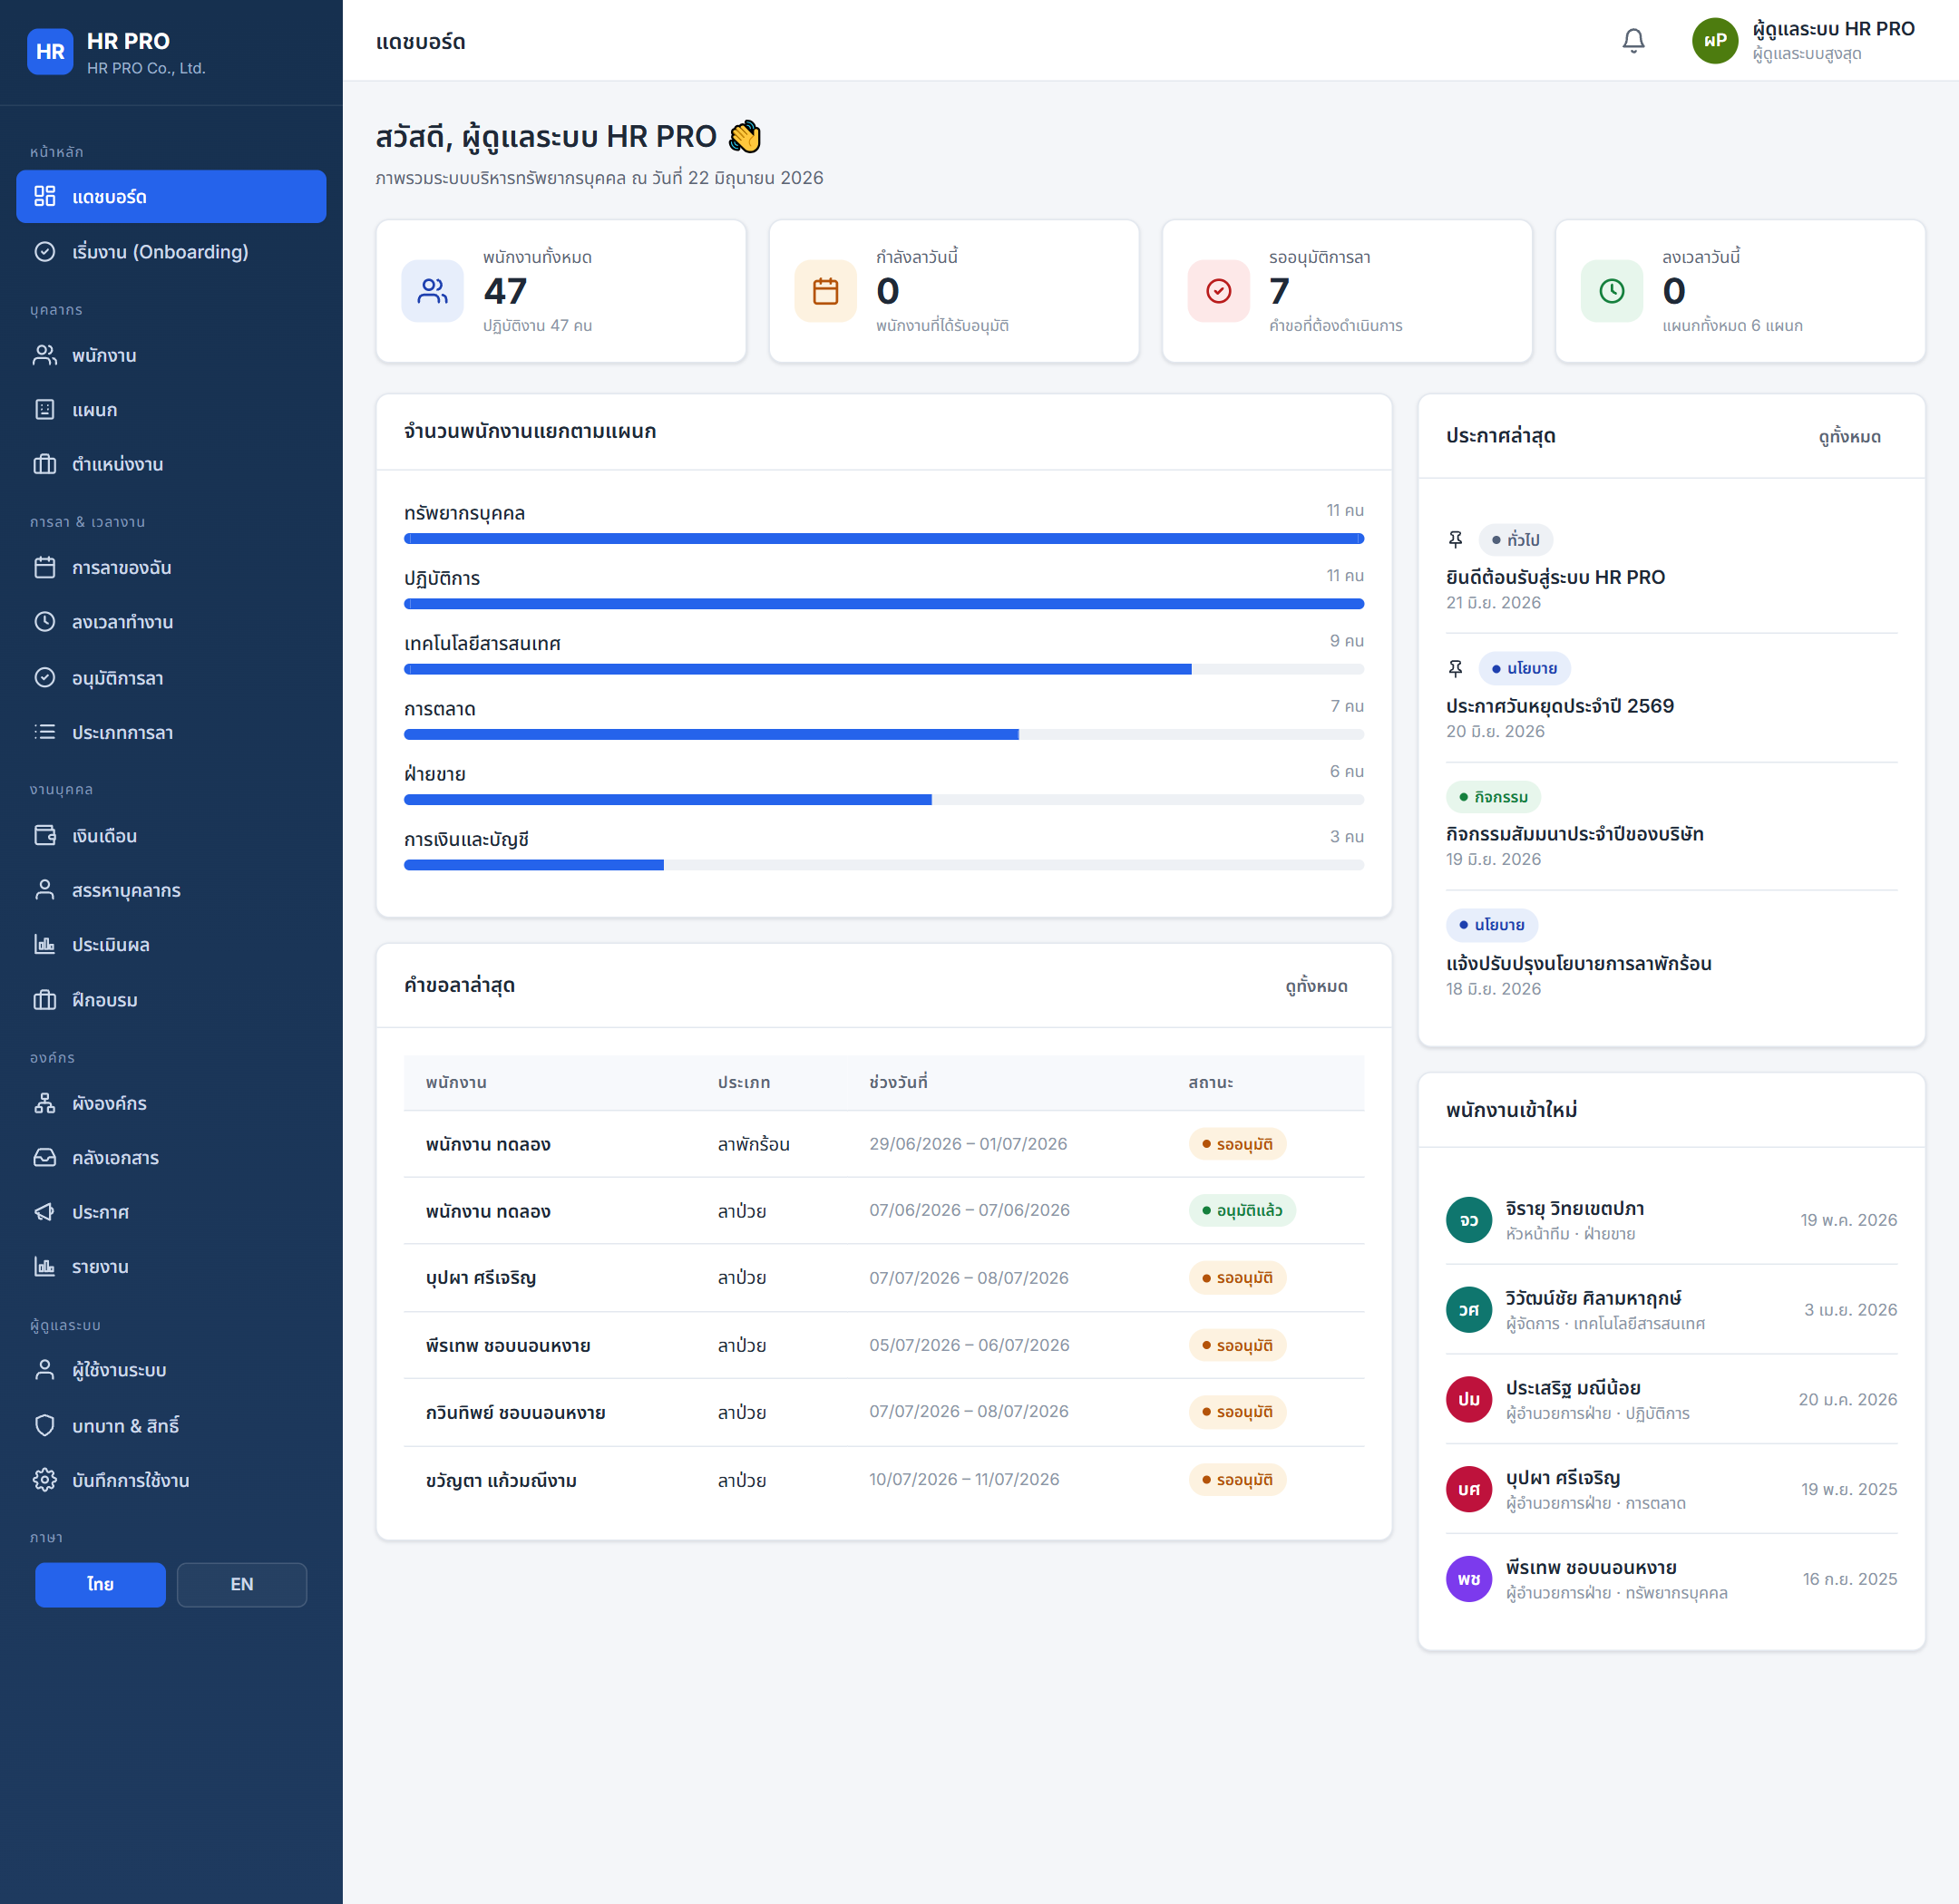Click the รายงาน bar chart icon

45,1266
